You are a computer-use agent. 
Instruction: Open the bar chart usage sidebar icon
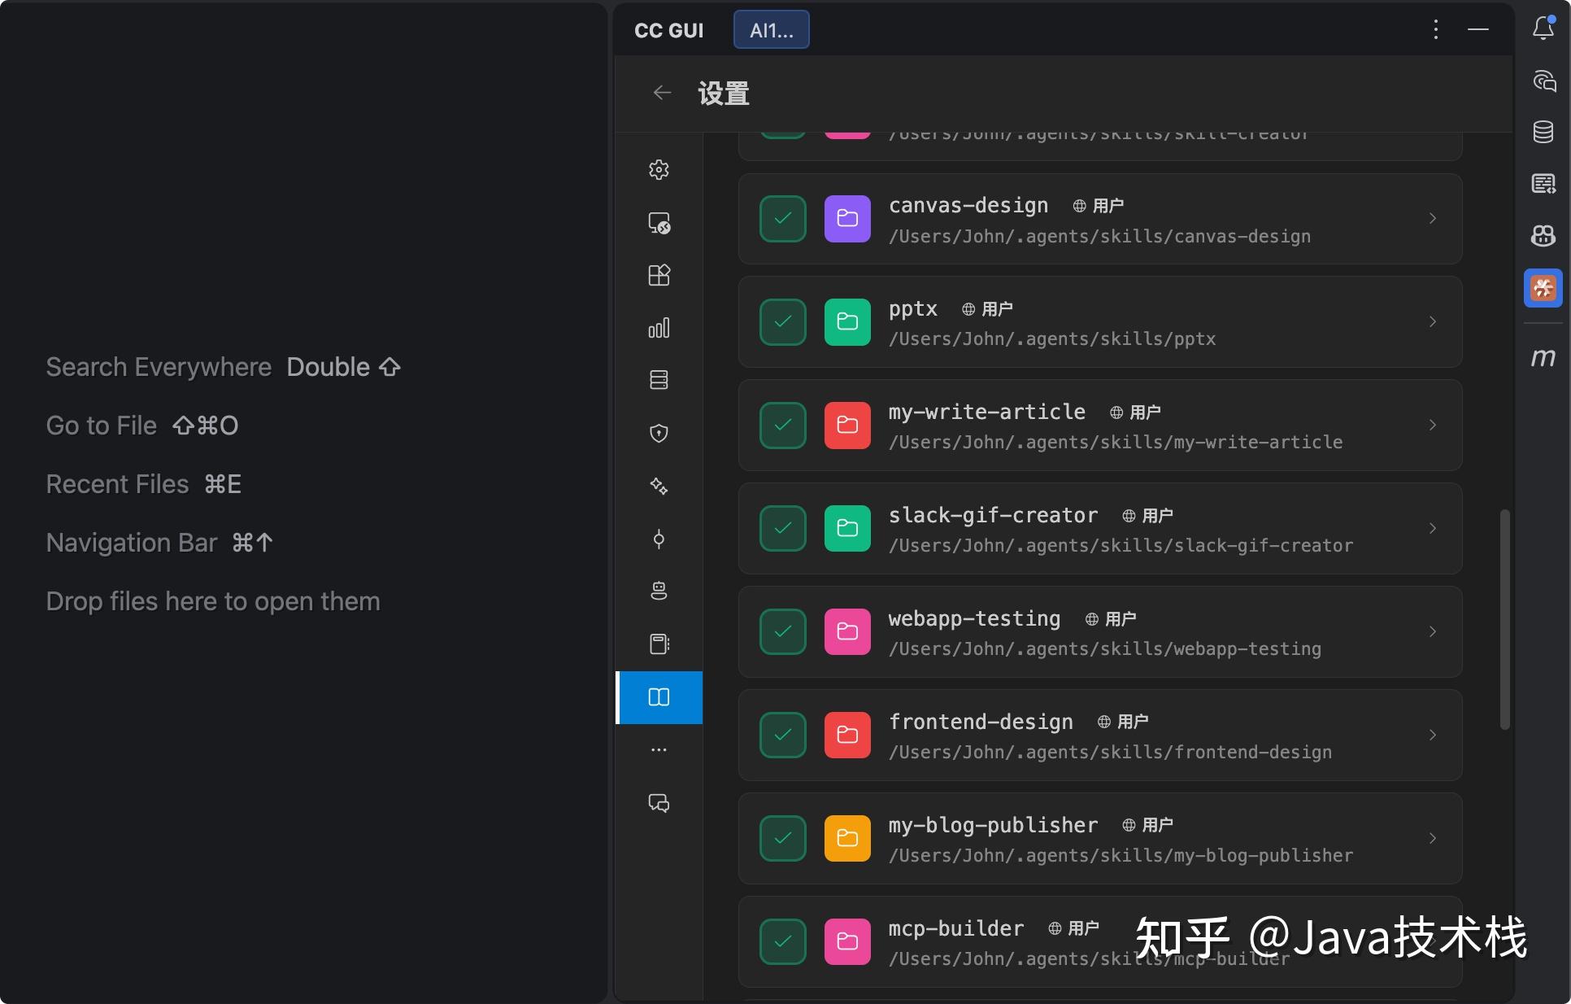pyautogui.click(x=659, y=328)
